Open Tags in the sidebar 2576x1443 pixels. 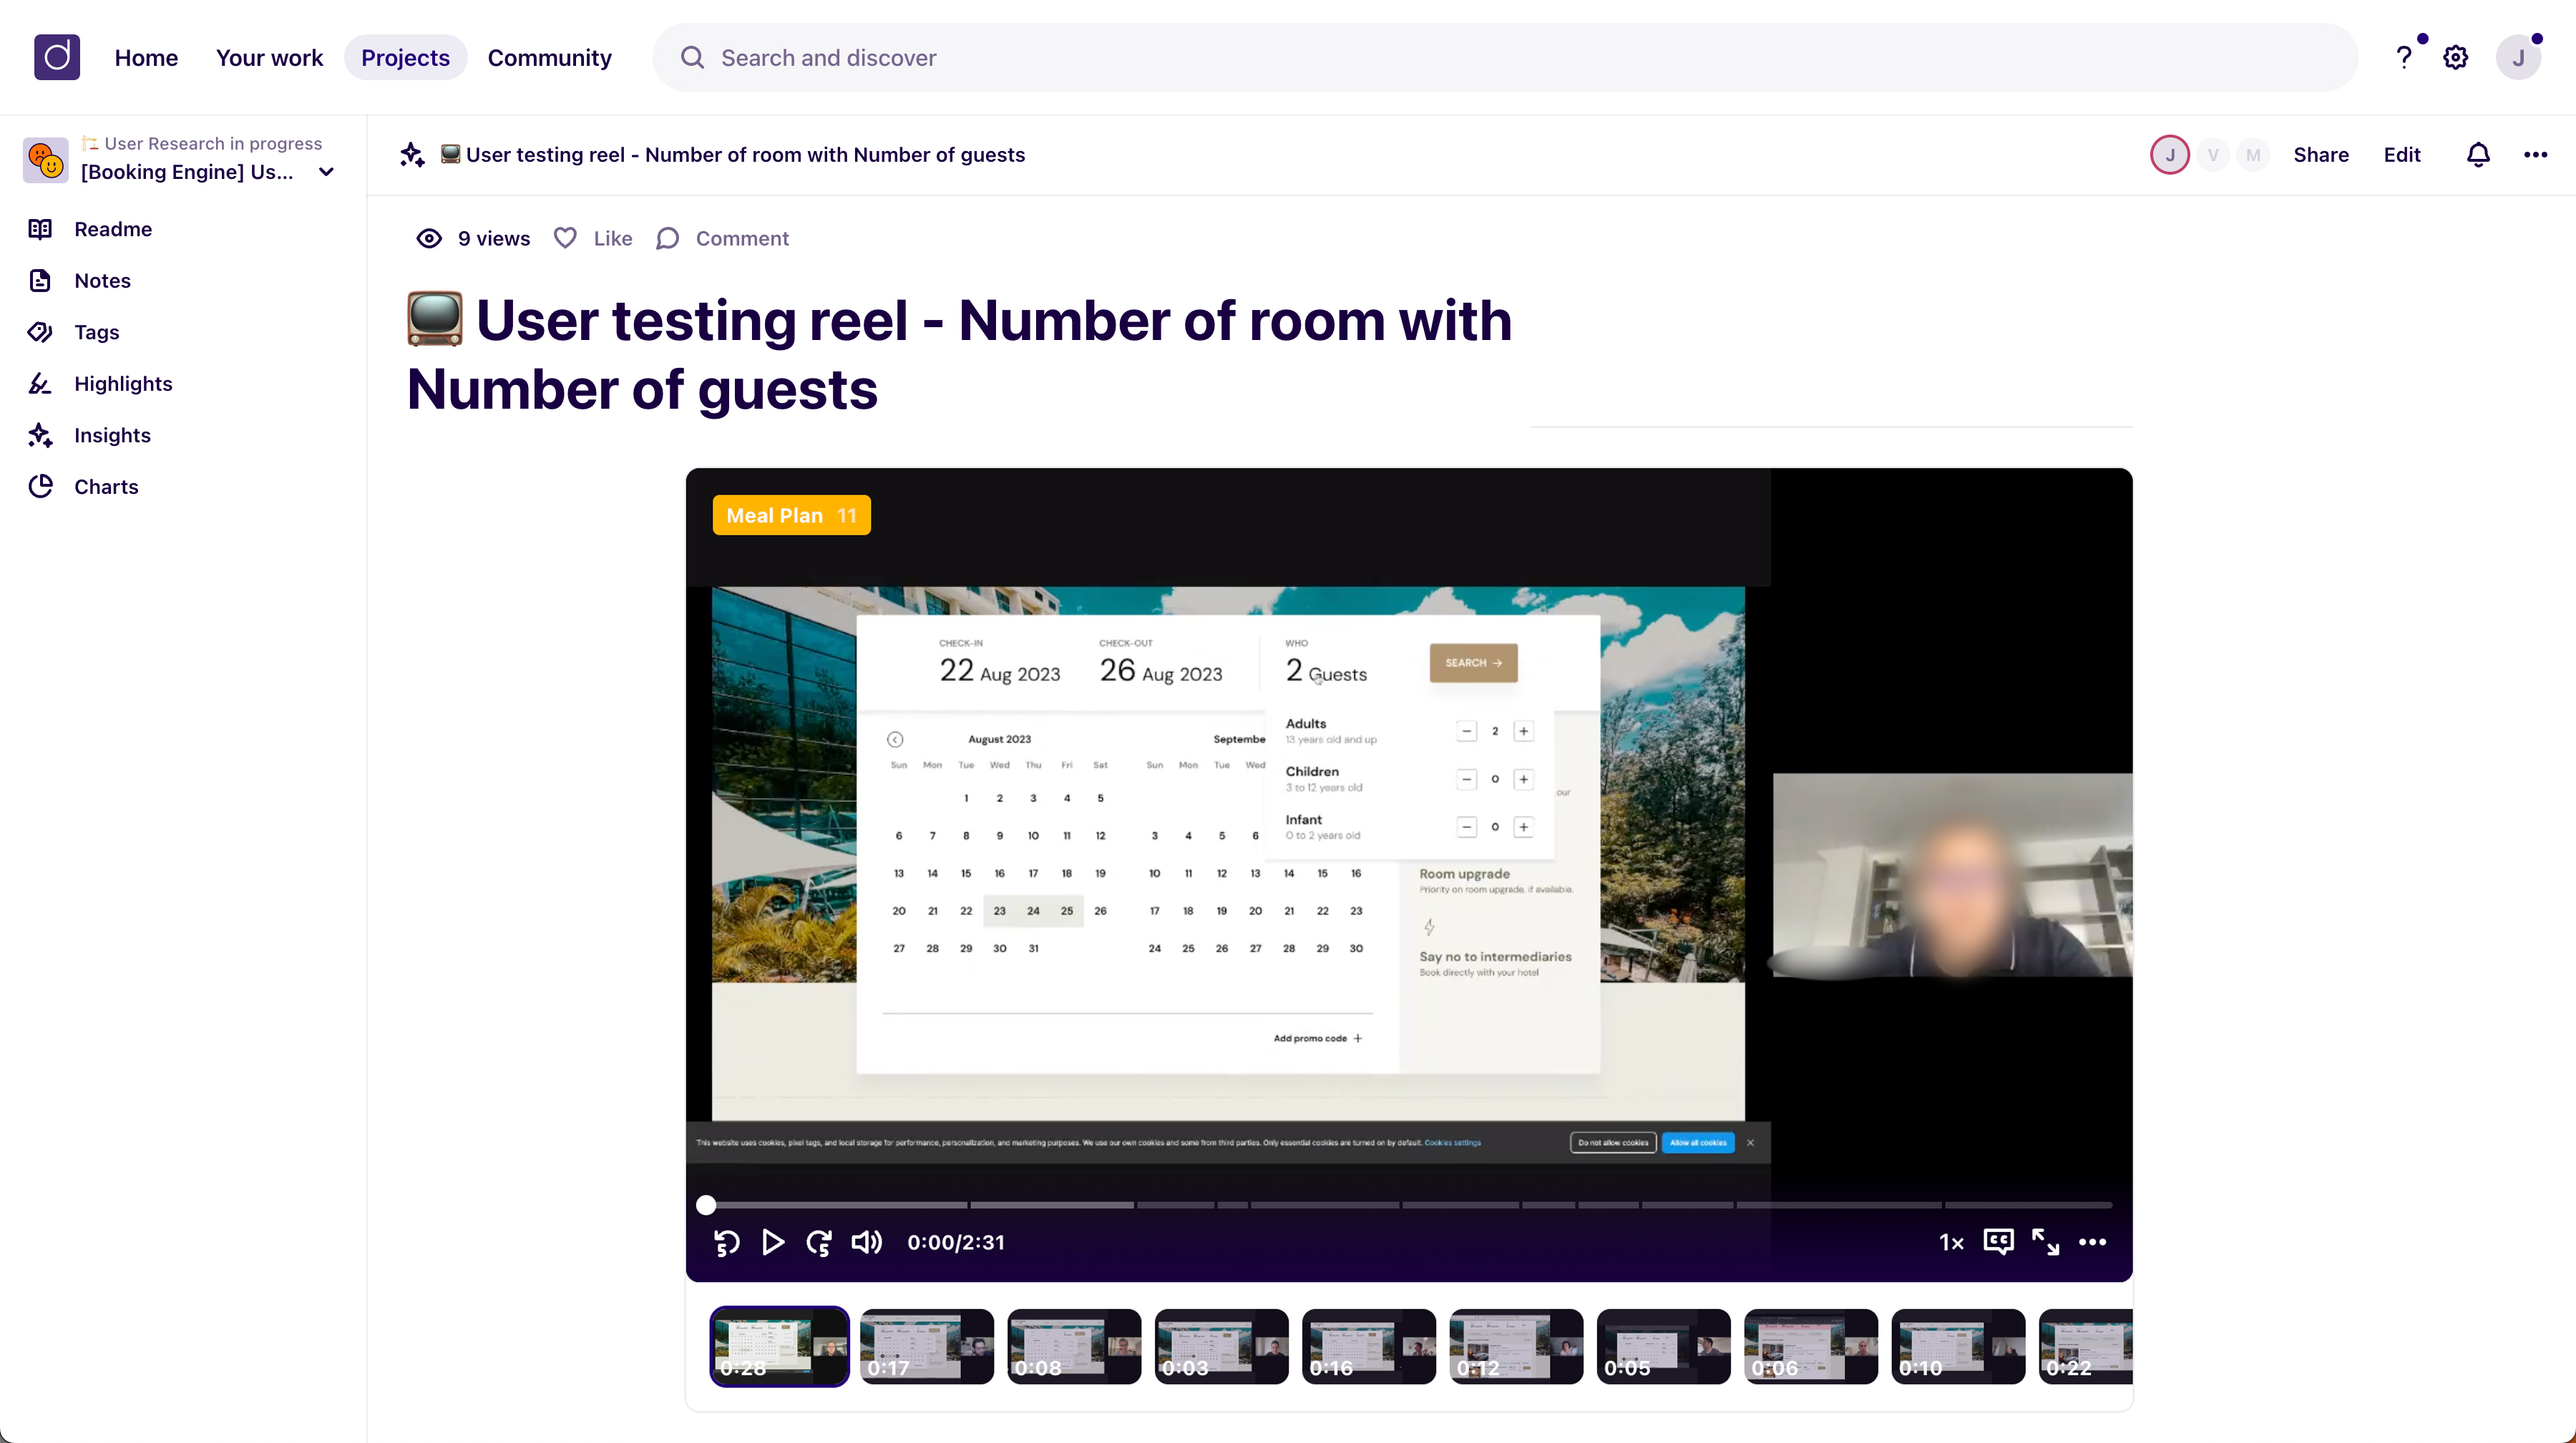click(x=97, y=332)
